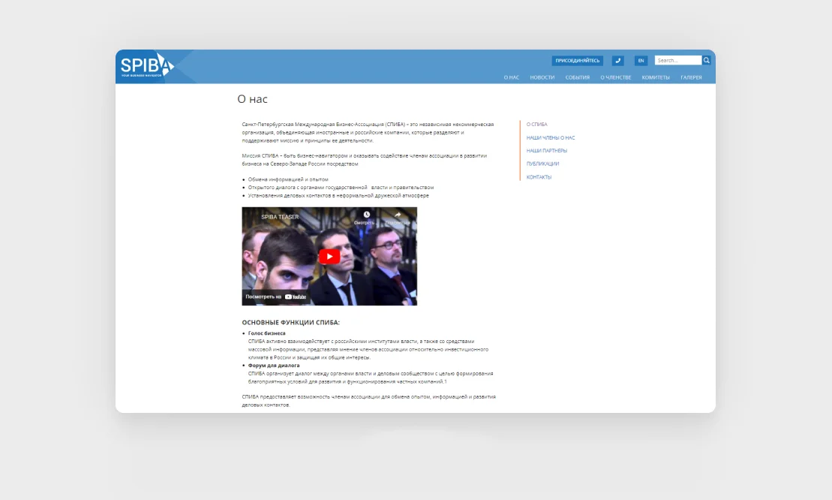832x500 pixels.
Task: Click 'Обмена информацией и опытом' bullet
Action: [x=288, y=179]
